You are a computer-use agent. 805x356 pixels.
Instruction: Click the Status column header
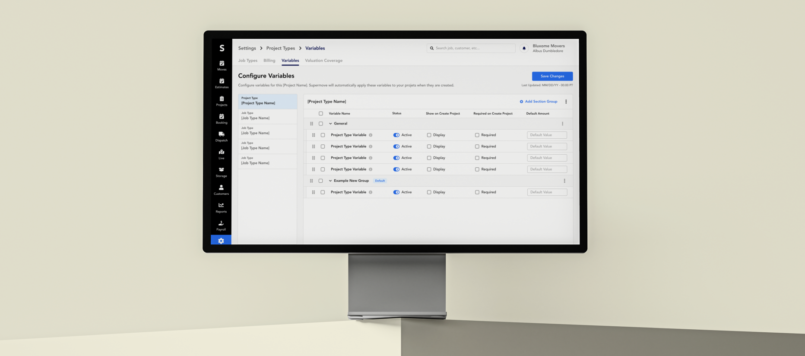click(396, 114)
